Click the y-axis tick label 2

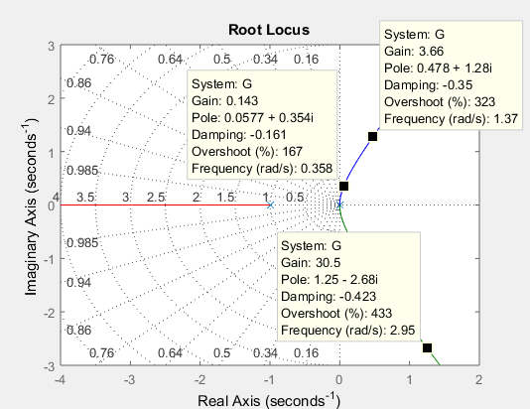[x=51, y=99]
